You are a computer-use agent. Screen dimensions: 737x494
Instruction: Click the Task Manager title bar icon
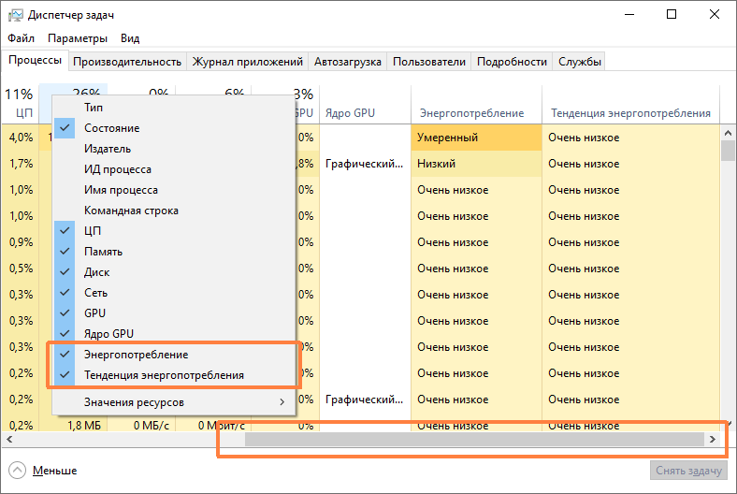tap(15, 15)
